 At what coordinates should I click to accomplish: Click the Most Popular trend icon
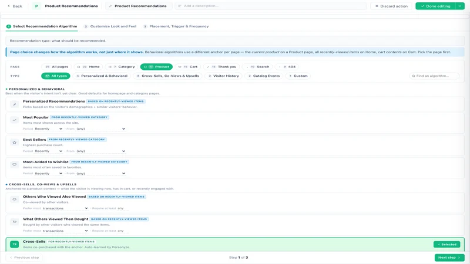[x=14, y=120]
